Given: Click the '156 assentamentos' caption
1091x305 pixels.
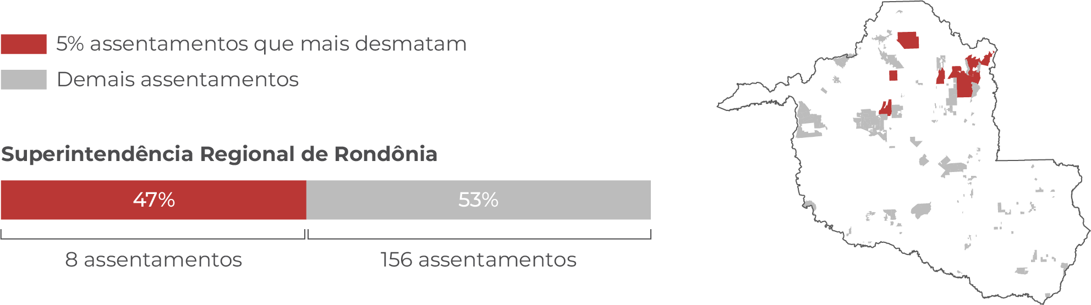Looking at the screenshot, I should (479, 260).
